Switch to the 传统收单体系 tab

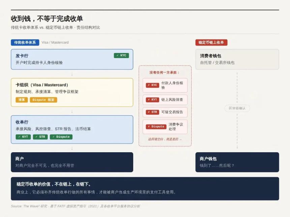[x=25, y=43]
